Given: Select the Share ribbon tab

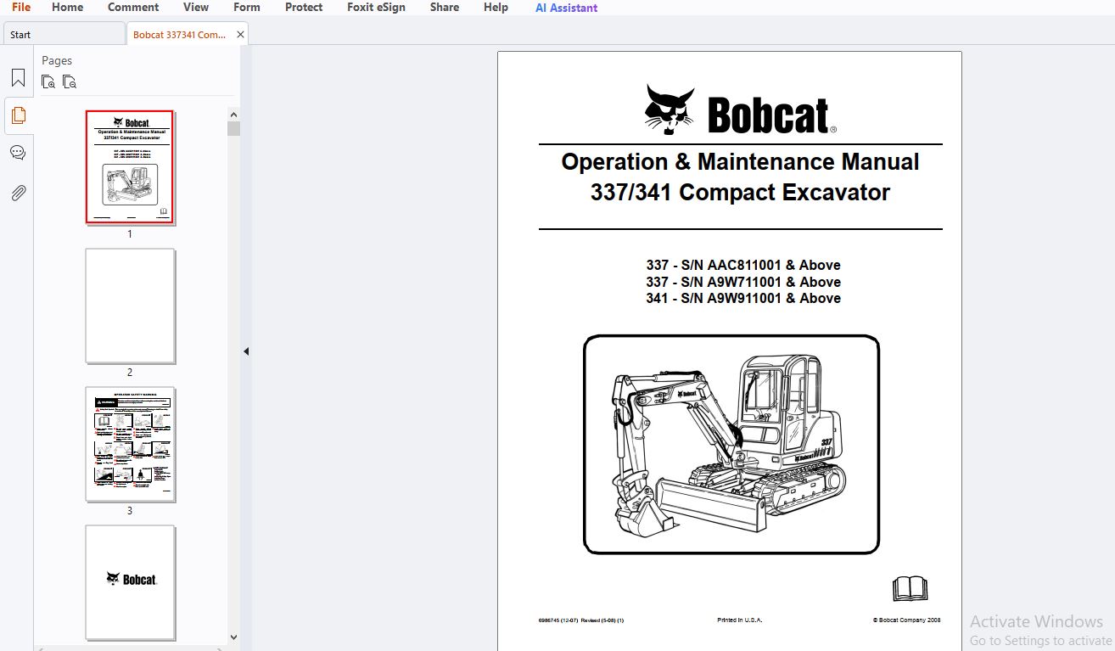Looking at the screenshot, I should coord(445,8).
